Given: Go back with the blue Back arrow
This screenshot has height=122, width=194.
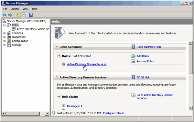Looking at the screenshot, I should (x=4, y=15).
